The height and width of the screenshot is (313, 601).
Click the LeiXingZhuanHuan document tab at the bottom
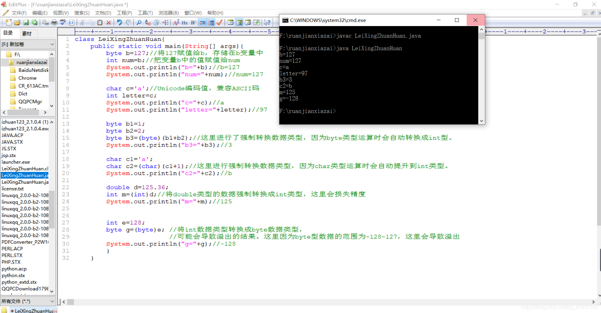point(34,310)
